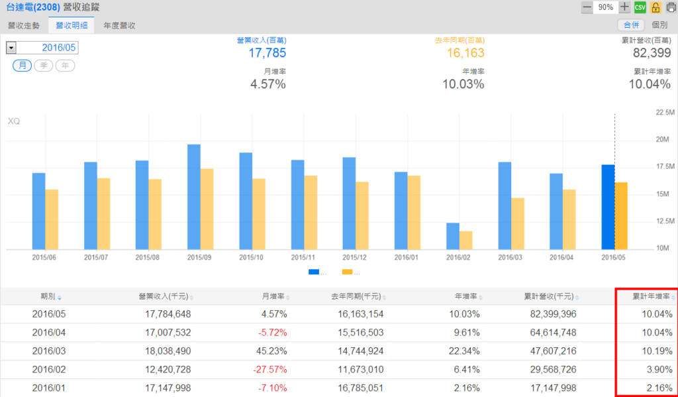The height and width of the screenshot is (397, 678).
Task: Sort by the 累計年增率 column header
Action: click(654, 296)
